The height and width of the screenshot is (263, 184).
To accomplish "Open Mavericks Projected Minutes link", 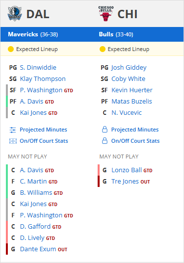I will (x=43, y=130).
